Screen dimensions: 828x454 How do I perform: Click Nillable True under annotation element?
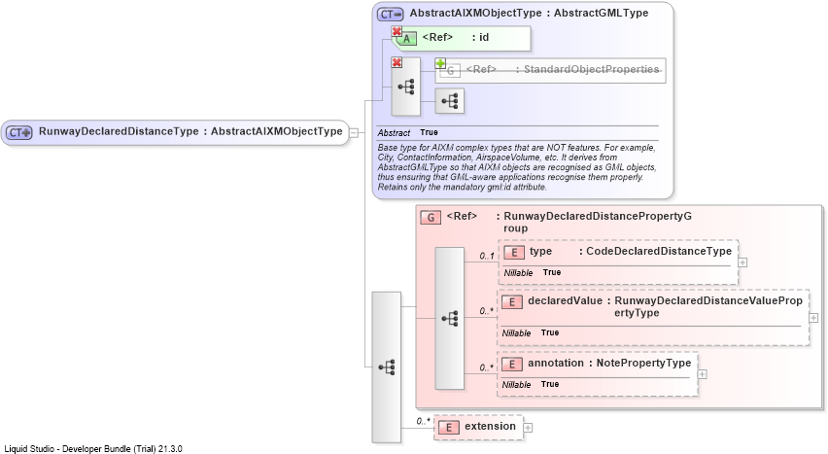click(x=531, y=385)
